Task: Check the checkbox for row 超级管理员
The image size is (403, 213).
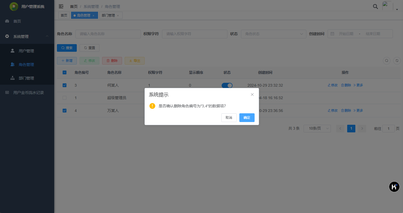Action: pos(65,98)
